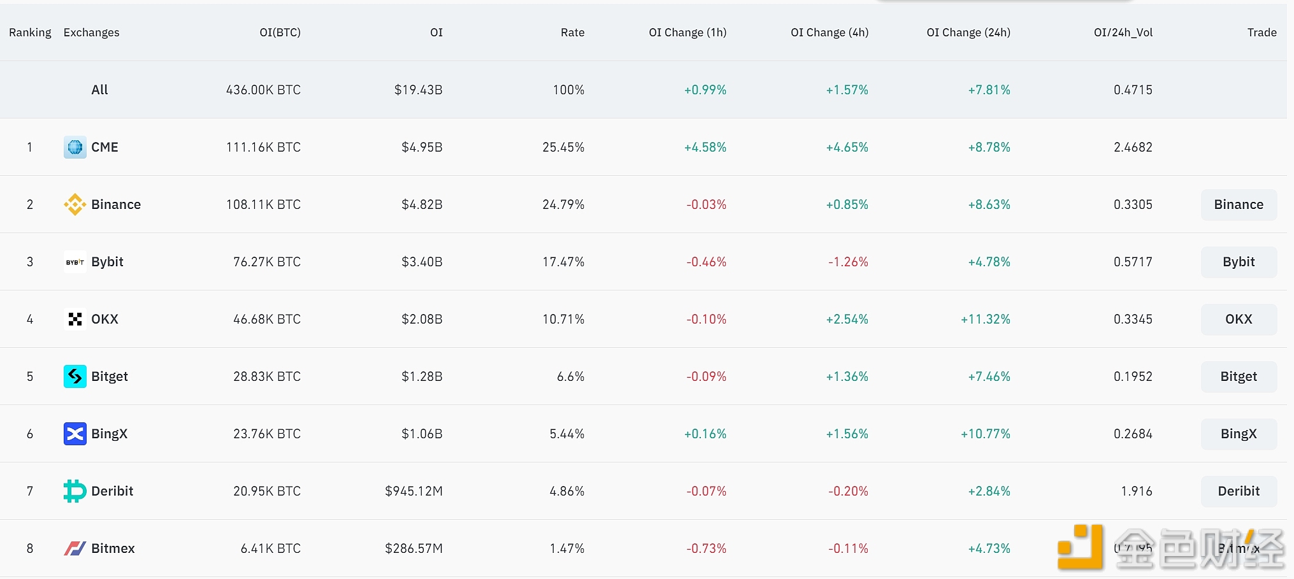Open the Deribit trade button
Screen dimensions: 1294x579
tap(1239, 491)
